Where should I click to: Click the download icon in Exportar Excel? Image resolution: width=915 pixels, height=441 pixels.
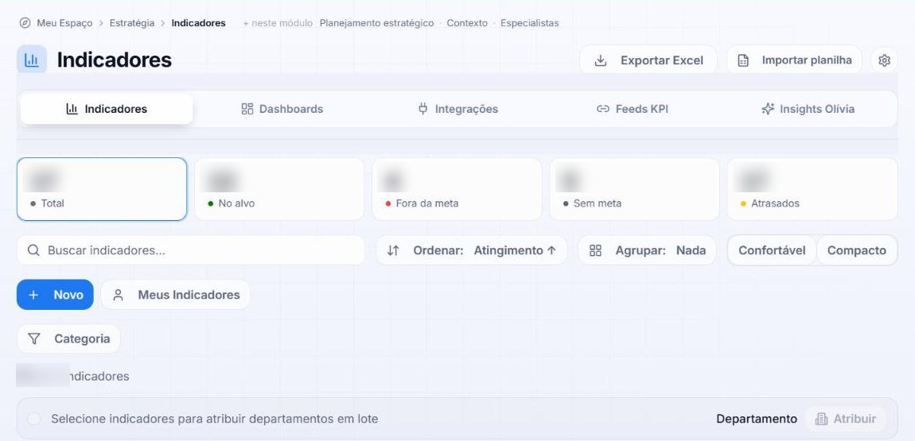click(x=601, y=60)
